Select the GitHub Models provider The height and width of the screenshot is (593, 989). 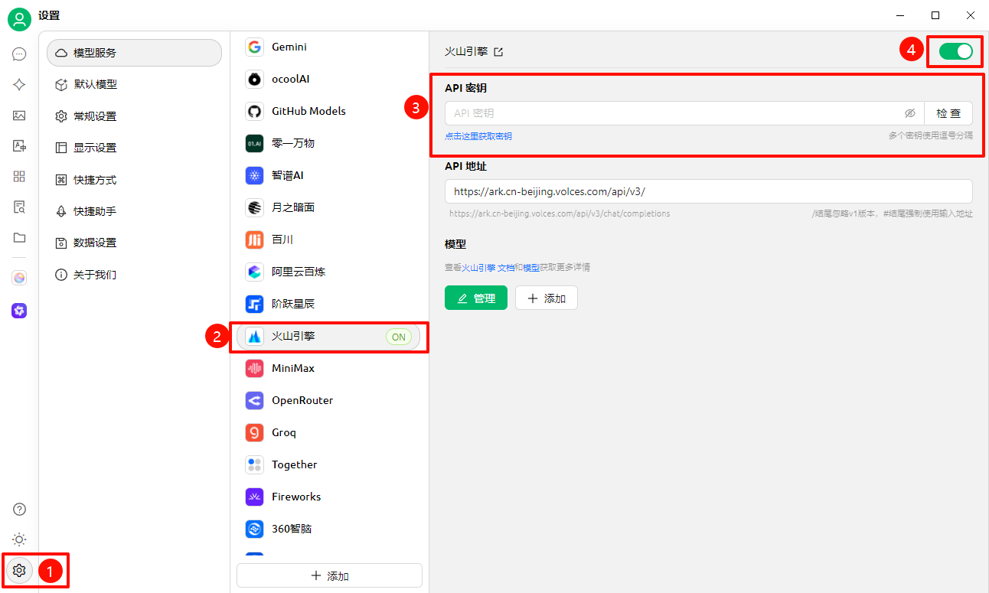tap(329, 111)
